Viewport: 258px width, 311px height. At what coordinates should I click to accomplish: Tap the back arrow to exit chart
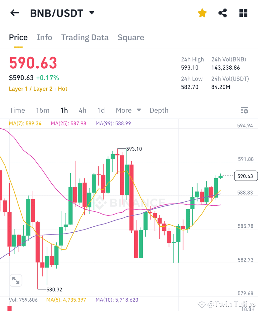click(15, 13)
